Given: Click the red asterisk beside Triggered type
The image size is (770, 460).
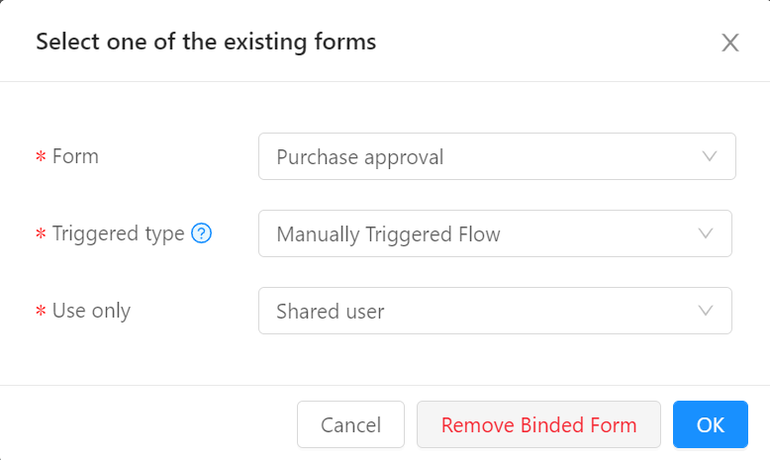Looking at the screenshot, I should click(x=41, y=234).
